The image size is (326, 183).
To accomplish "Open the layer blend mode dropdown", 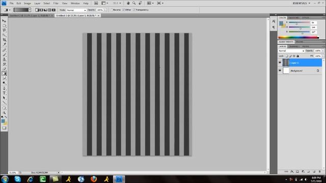I will coord(291,51).
